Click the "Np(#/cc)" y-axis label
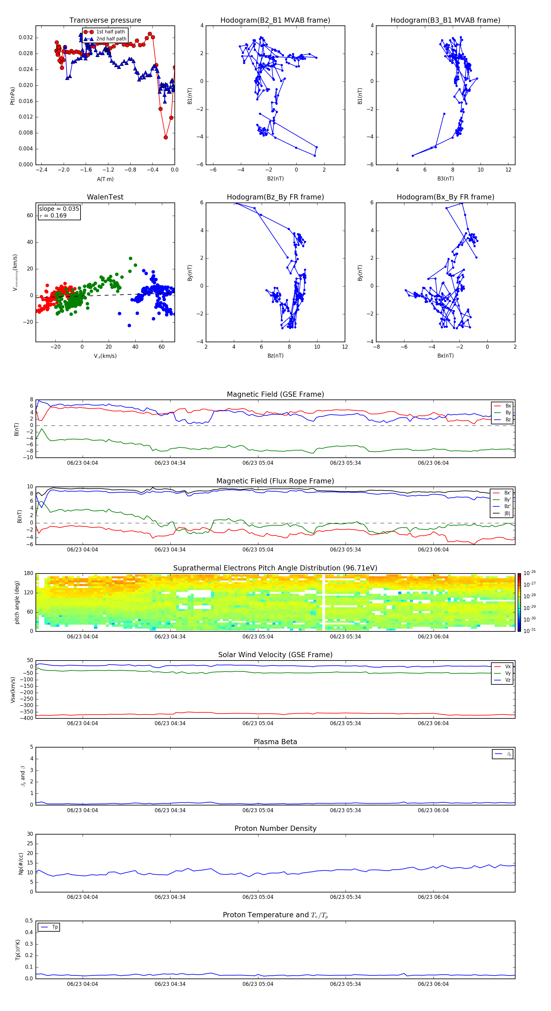 click(21, 863)
